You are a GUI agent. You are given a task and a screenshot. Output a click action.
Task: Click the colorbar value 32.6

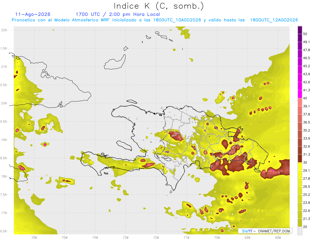[307, 146]
